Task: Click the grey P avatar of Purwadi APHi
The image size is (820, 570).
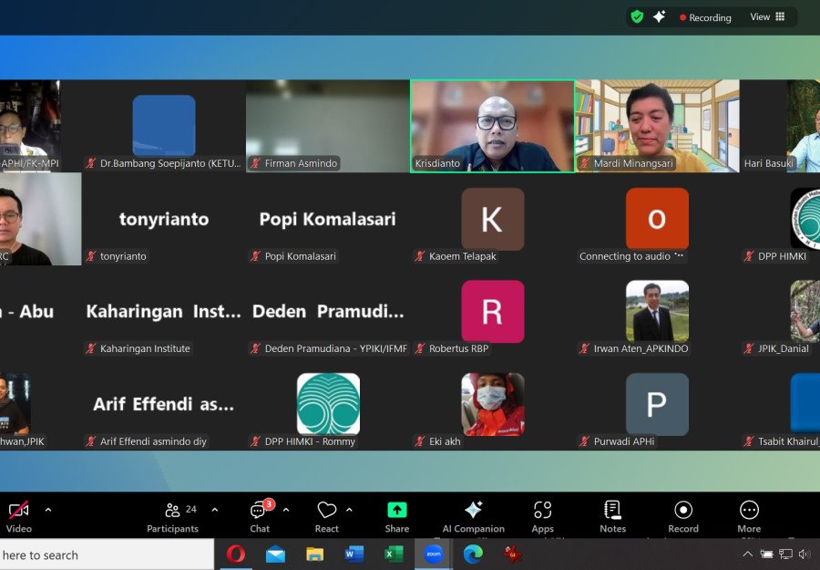Action: pyautogui.click(x=657, y=404)
